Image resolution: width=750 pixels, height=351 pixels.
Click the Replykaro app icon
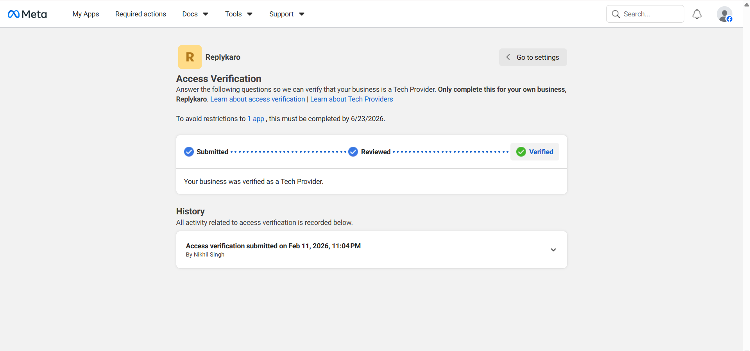point(190,57)
